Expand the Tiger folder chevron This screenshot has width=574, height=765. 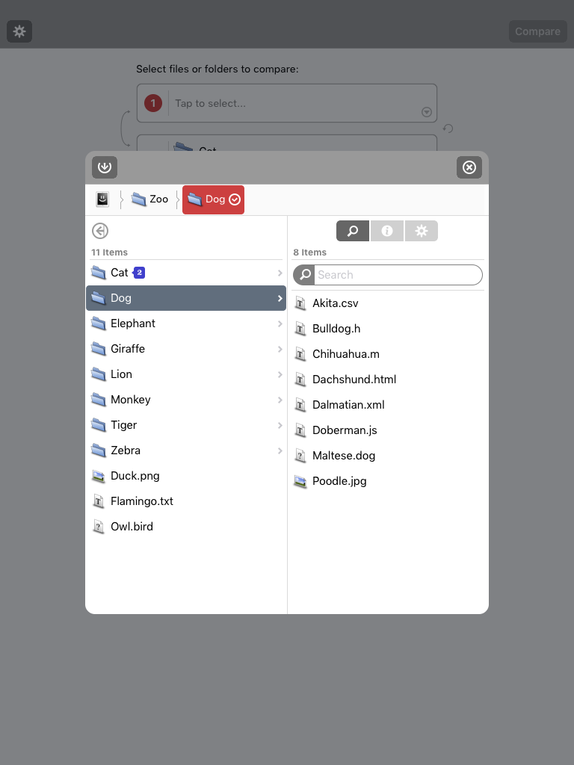pos(280,425)
